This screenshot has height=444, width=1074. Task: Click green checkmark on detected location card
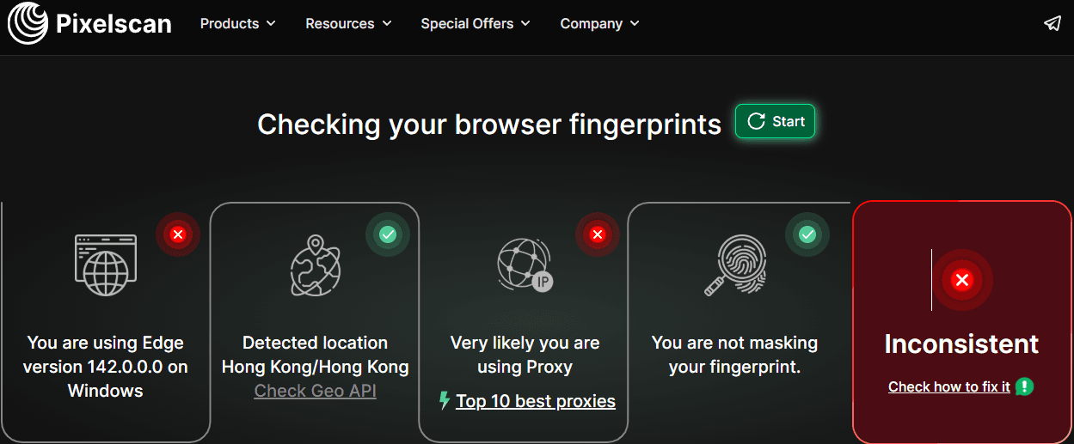(x=388, y=234)
